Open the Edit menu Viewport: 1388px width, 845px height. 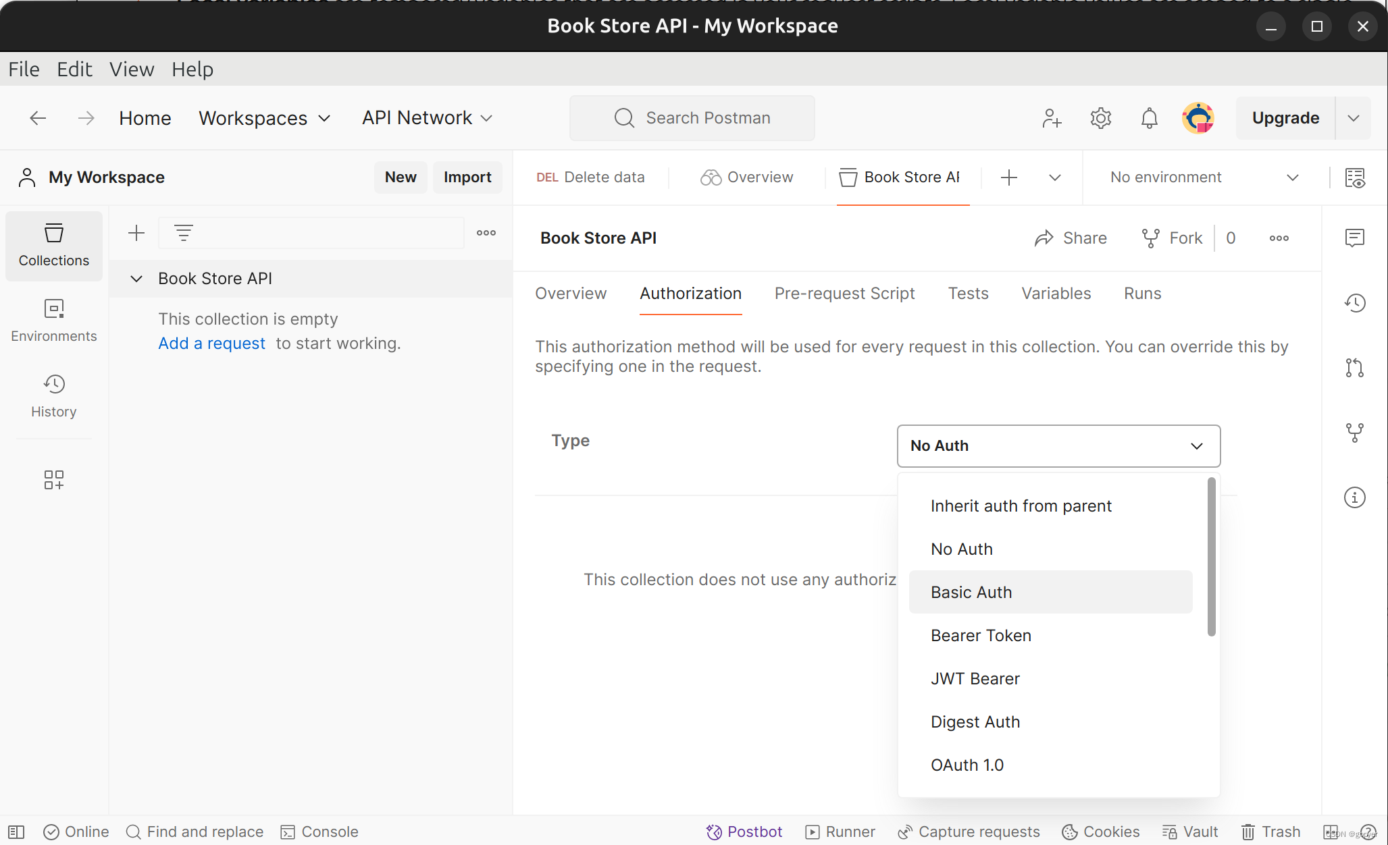(74, 70)
